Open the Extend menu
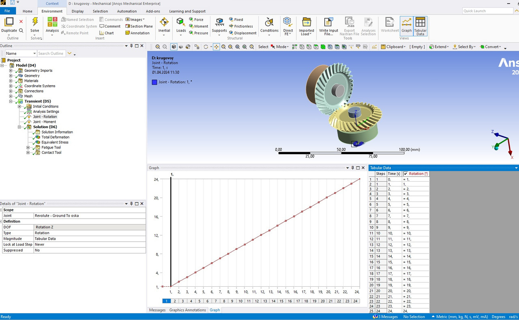Viewport: 519px width, 320px height. click(439, 47)
